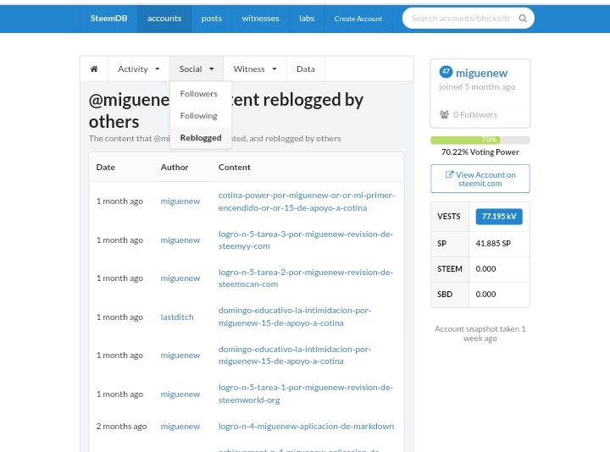Click '41.885 SP' value
Screen dimensions: 610x452
click(493, 244)
